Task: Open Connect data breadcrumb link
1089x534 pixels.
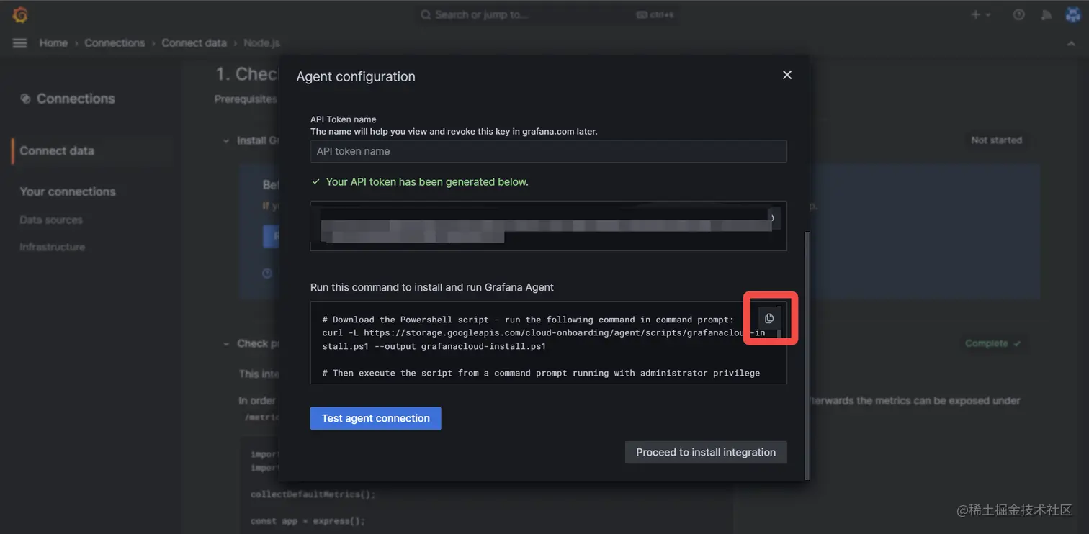Action: coord(194,43)
